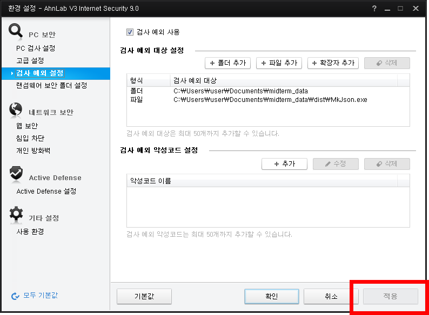
Task: Open Active Defense 설정 page
Action: [46, 191]
